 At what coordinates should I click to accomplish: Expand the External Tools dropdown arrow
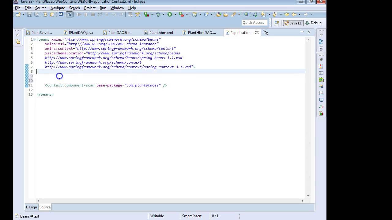click(x=187, y=14)
